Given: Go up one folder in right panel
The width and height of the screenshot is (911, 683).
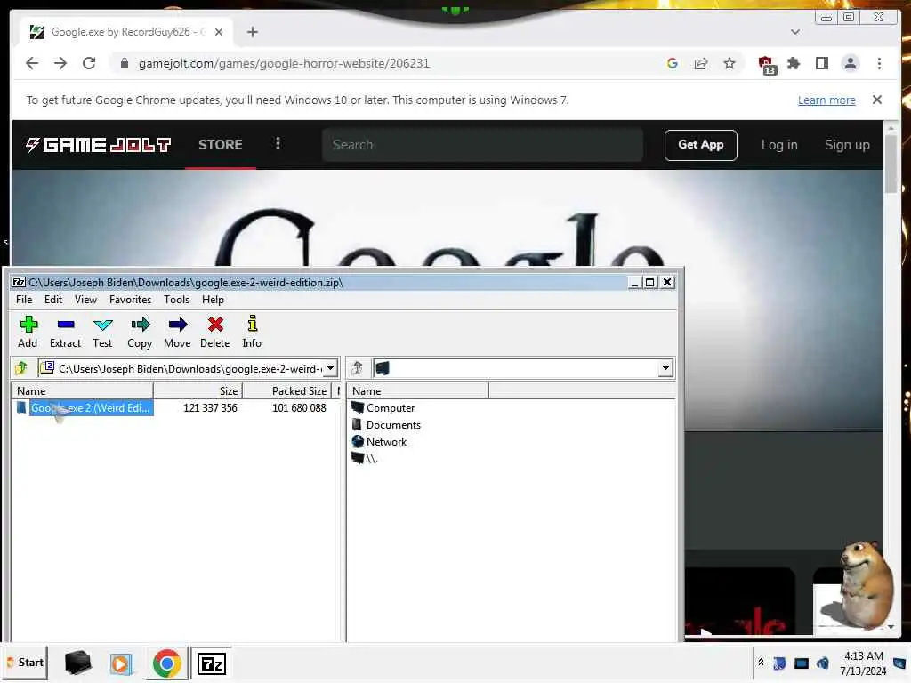Looking at the screenshot, I should [x=357, y=367].
